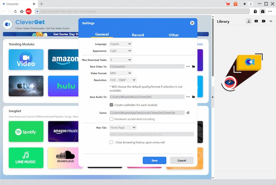
Task: Browse path for Save Audio To
Action: point(188,97)
